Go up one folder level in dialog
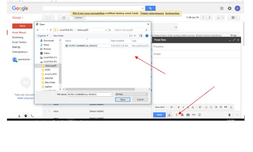The image size is (253, 152). 51,30
